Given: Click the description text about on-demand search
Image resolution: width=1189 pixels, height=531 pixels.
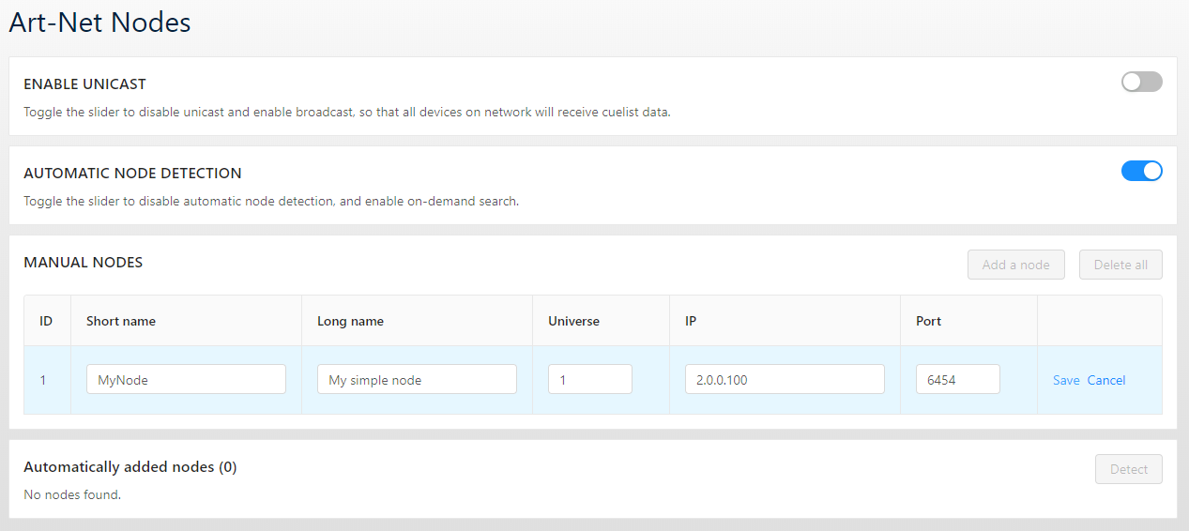Looking at the screenshot, I should point(271,201).
